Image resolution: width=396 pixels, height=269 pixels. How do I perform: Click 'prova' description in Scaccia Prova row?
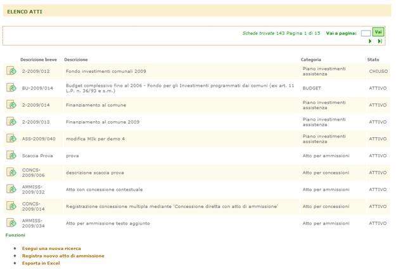pyautogui.click(x=72, y=156)
